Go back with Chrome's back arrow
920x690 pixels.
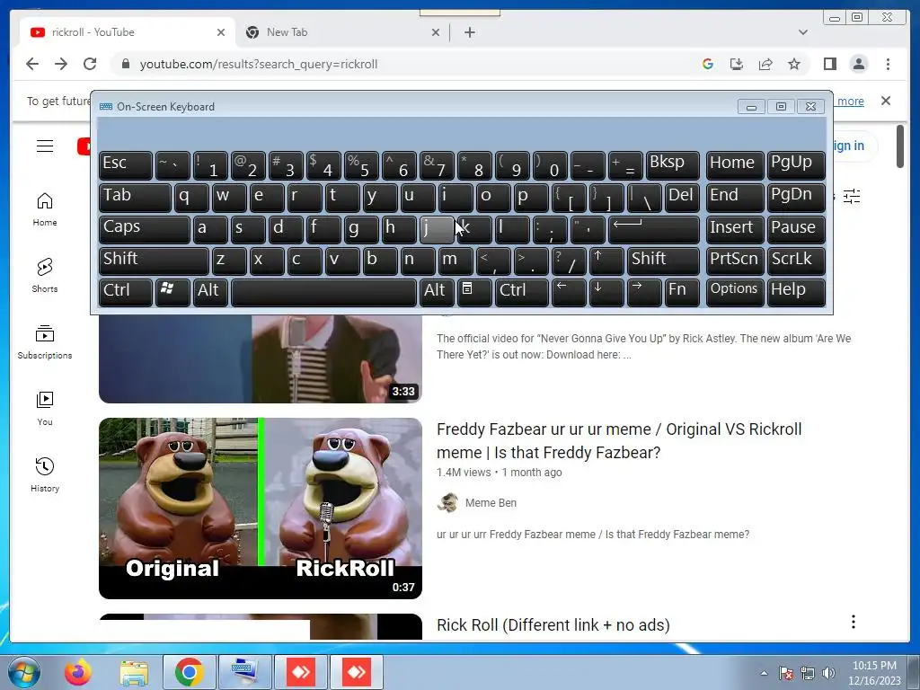[x=32, y=64]
